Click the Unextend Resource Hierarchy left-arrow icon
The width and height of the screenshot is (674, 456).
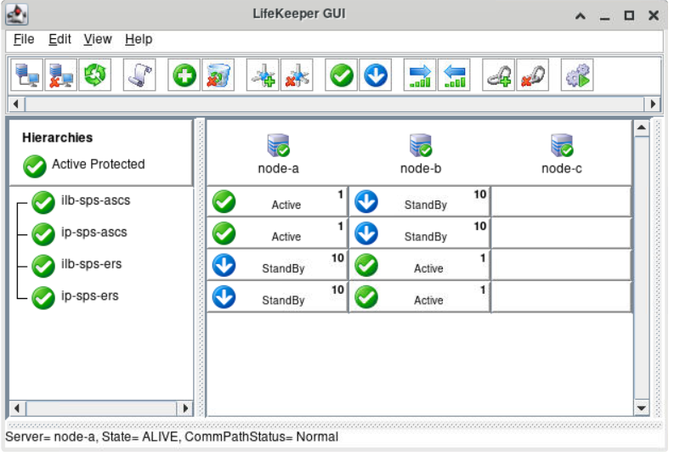point(455,75)
